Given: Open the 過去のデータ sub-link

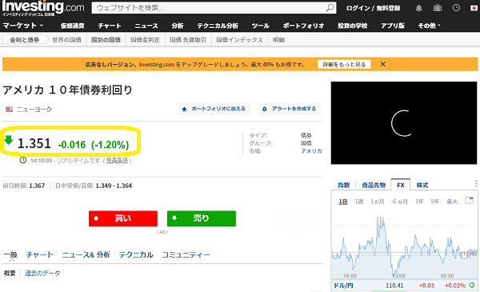Looking at the screenshot, I should (x=42, y=273).
